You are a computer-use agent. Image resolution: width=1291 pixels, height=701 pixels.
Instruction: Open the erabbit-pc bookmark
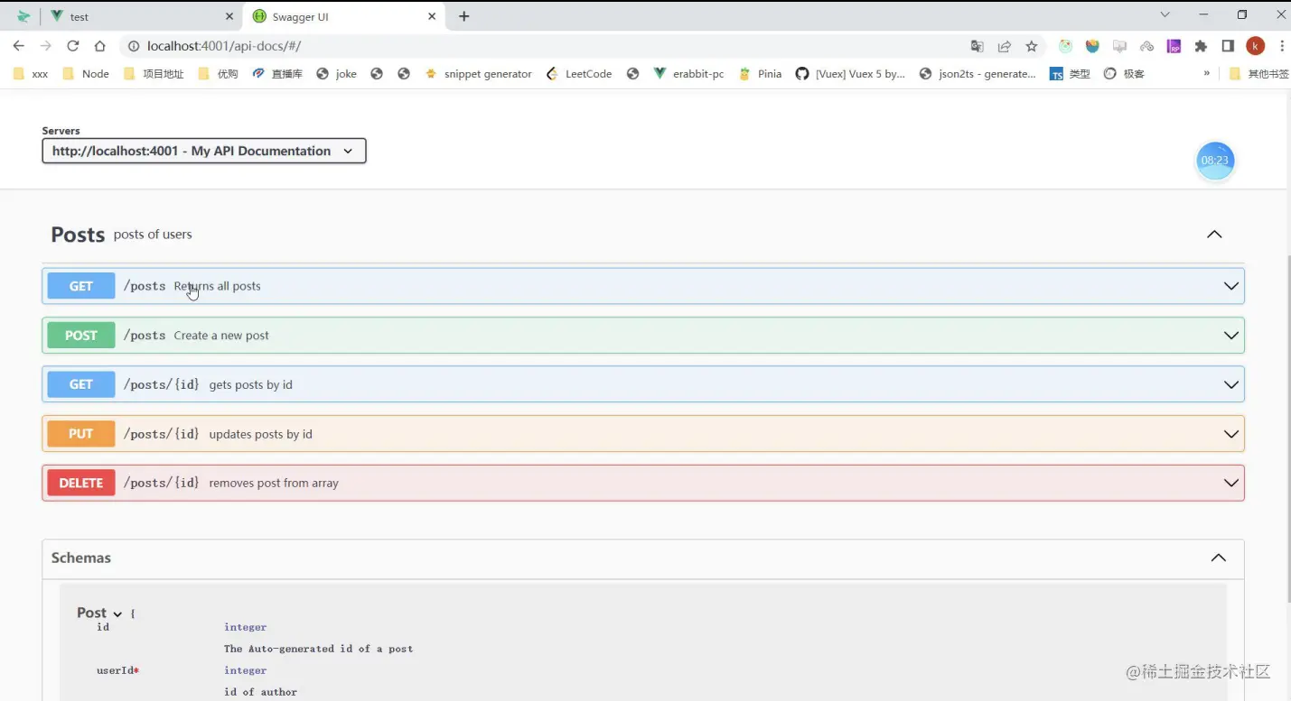point(688,74)
